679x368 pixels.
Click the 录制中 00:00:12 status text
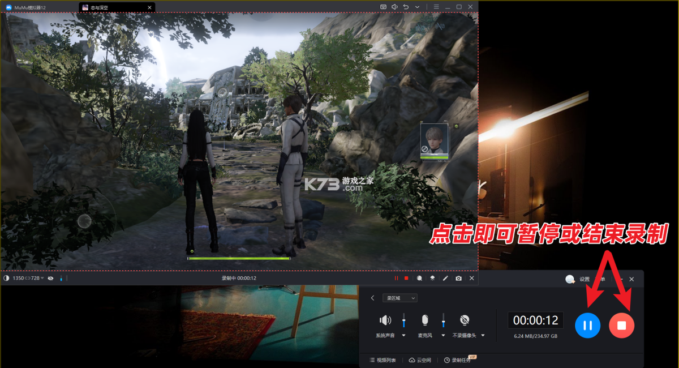click(239, 279)
